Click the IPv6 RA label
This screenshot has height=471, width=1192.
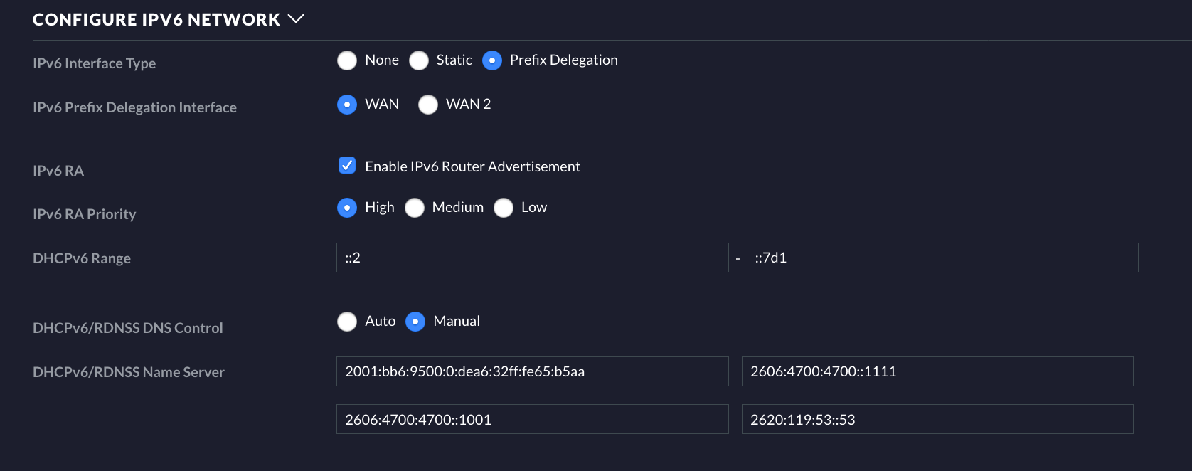(58, 170)
